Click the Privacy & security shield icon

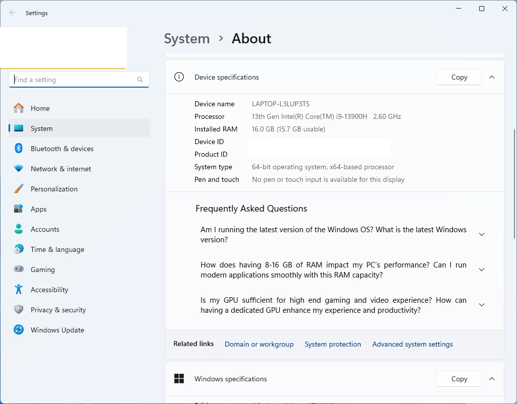[19, 309]
